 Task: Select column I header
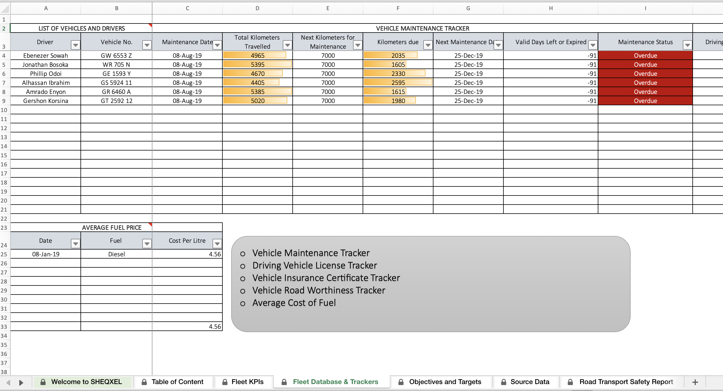pyautogui.click(x=645, y=8)
